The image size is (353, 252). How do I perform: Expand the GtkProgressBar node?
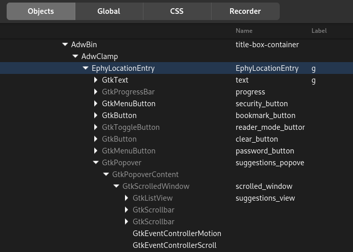tap(96, 91)
